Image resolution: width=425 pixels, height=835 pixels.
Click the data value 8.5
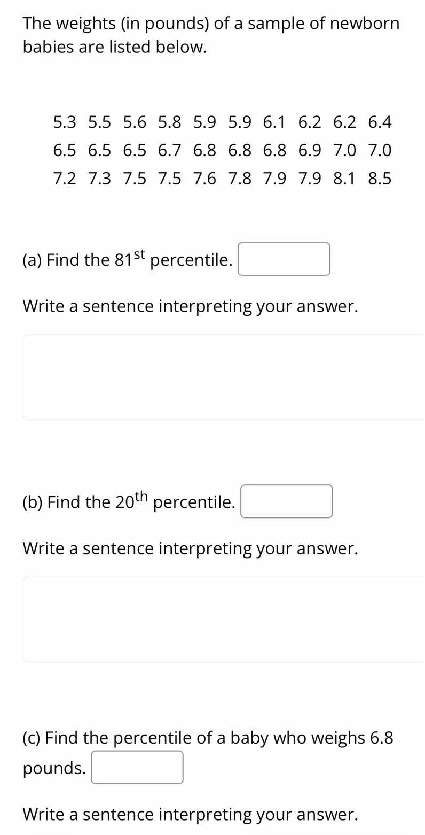(x=380, y=179)
